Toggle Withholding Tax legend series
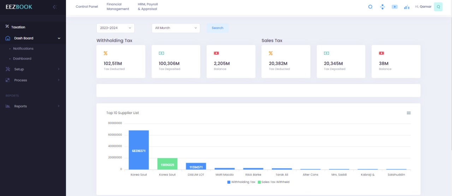The image size is (452, 196). tap(241, 182)
